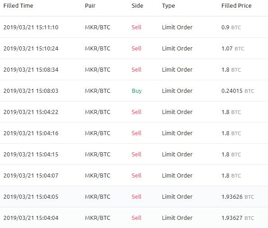Screen dimensions: 268x228
Task: Click the Pair column header
Action: point(90,6)
